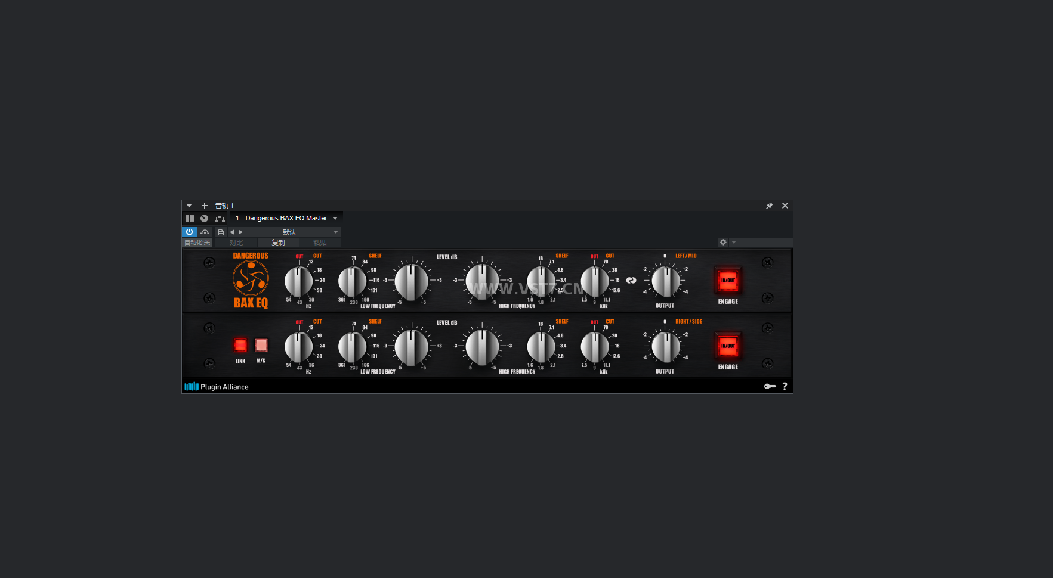1053x578 pixels.
Task: Click the preset document icon
Action: tap(221, 232)
